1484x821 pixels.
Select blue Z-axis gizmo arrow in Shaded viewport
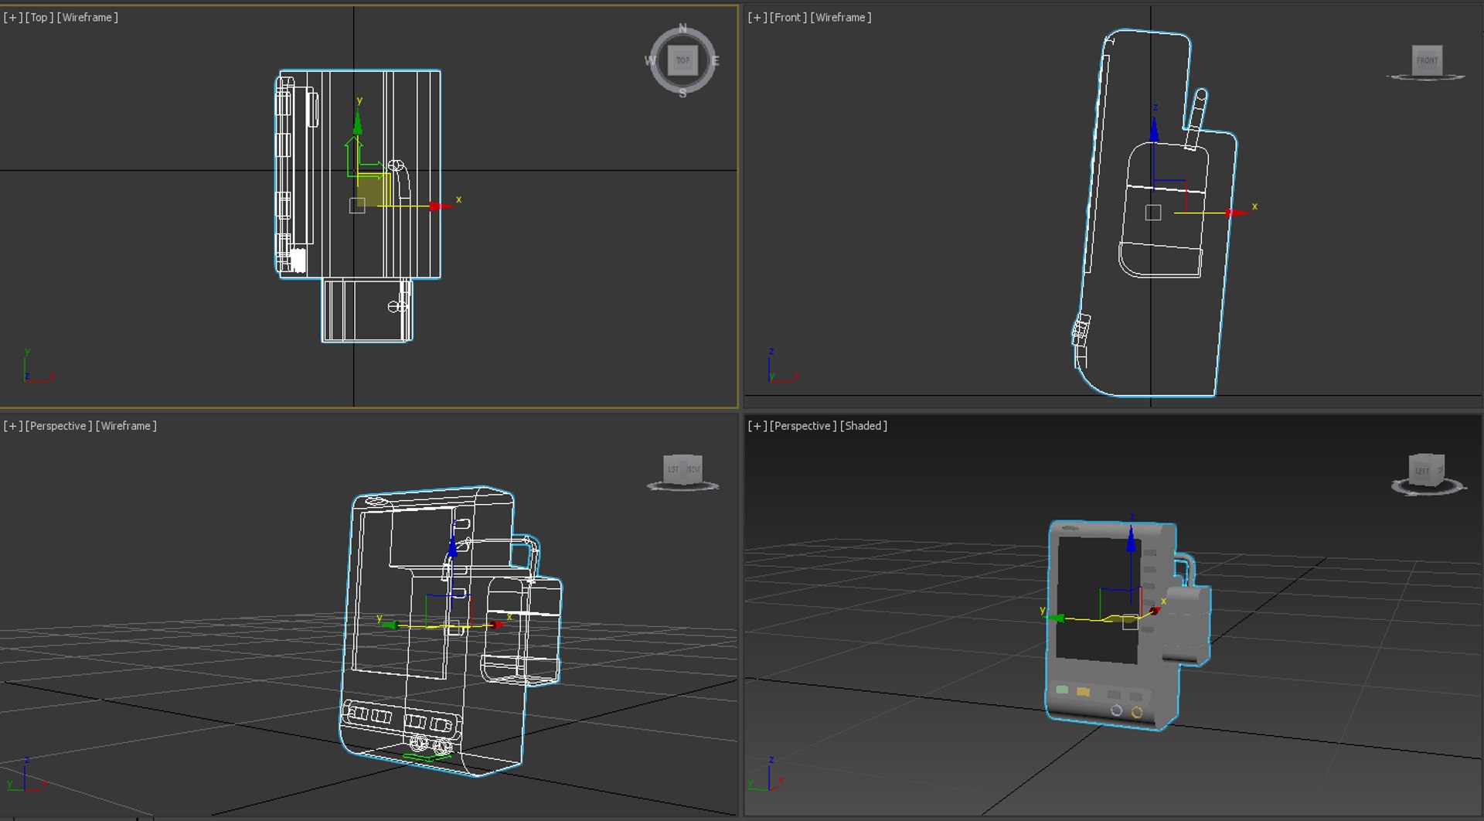point(1132,538)
